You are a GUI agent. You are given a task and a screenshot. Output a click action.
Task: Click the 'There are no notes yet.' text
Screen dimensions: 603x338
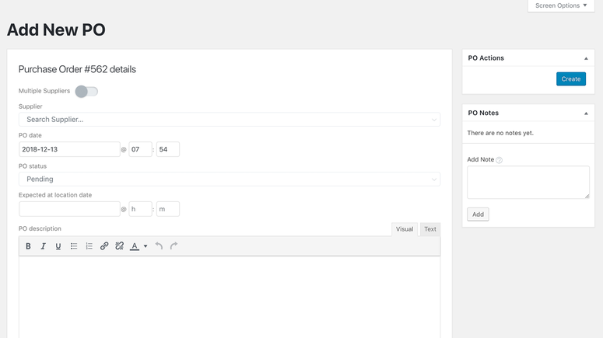[x=500, y=133]
